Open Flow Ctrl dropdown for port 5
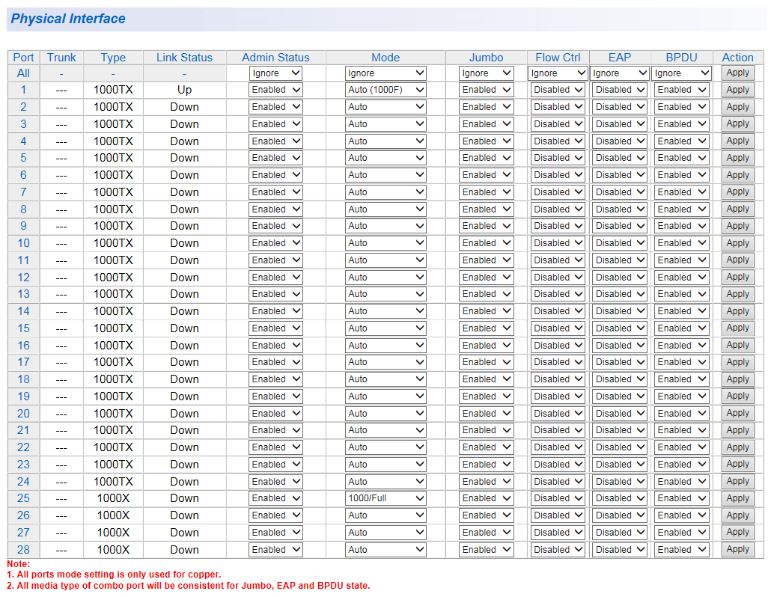Viewport: 771px width, 597px height. coord(558,158)
